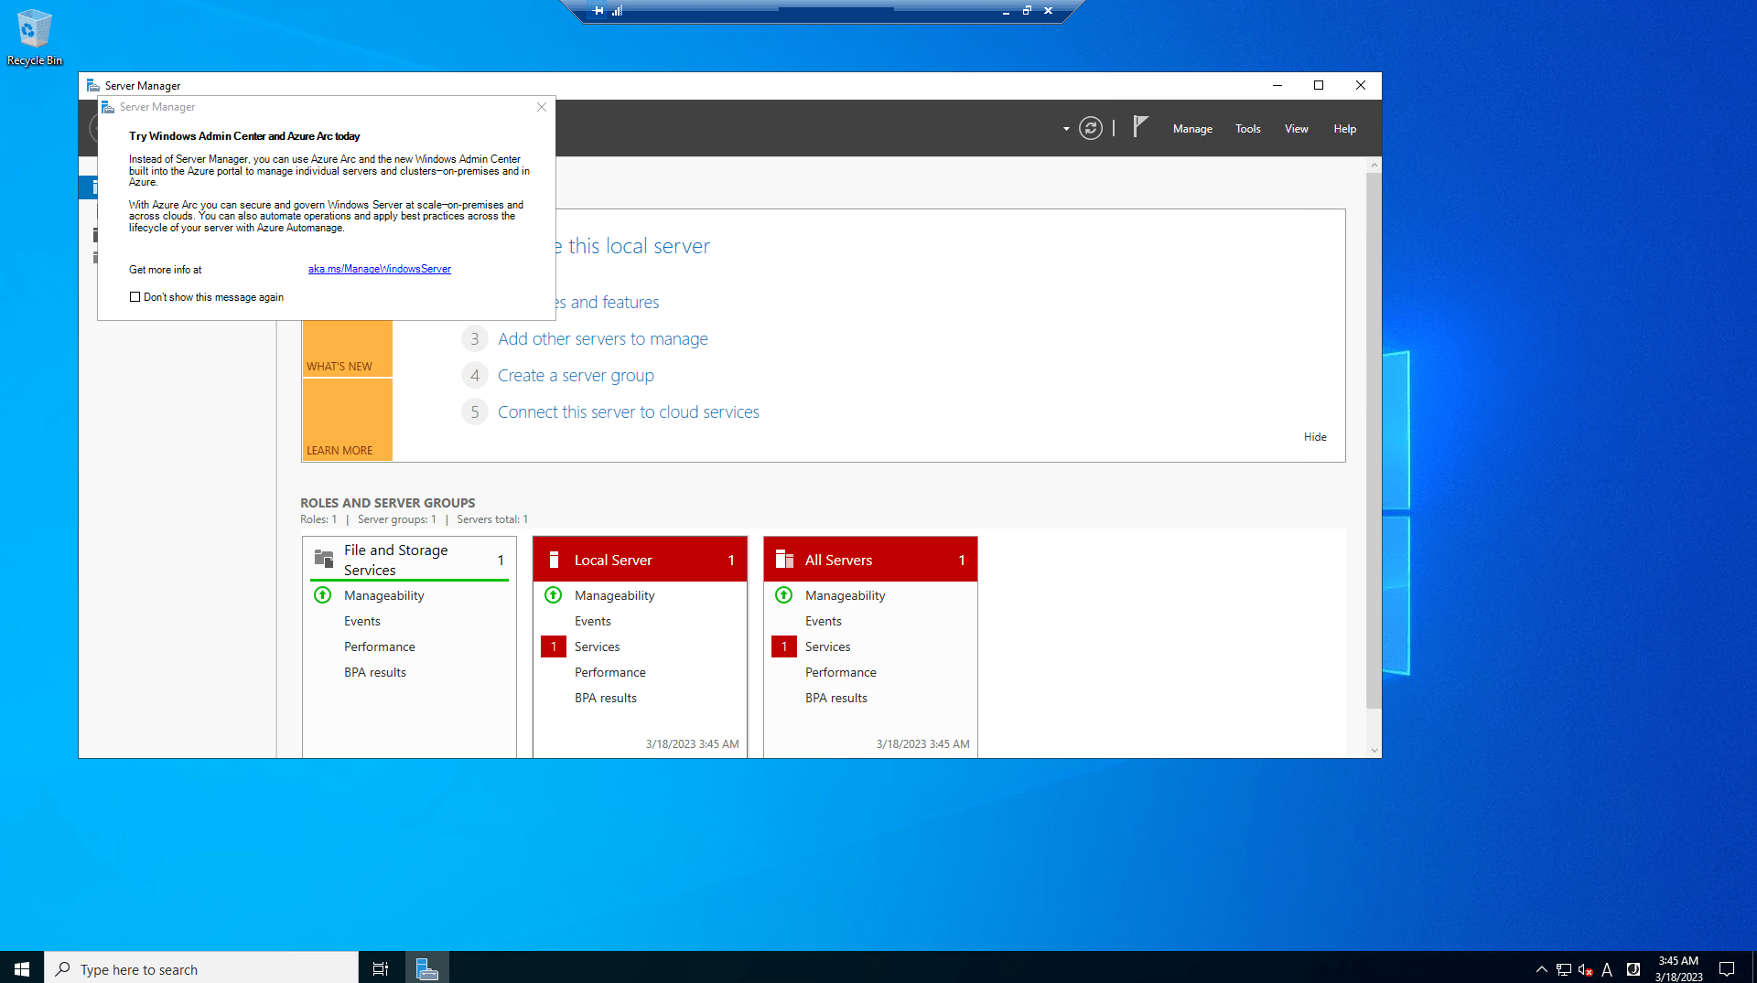Open dropdown arrow next to refresh icon
This screenshot has width=1757, height=983.
click(1066, 129)
